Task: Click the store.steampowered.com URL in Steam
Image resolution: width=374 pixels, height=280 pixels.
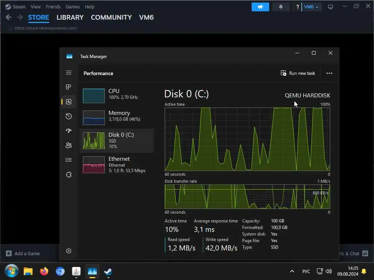Action: click(46, 28)
